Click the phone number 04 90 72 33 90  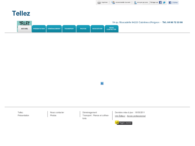click(175, 22)
